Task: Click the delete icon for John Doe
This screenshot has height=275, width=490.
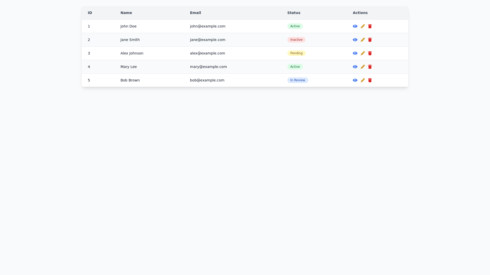Action: click(370, 26)
